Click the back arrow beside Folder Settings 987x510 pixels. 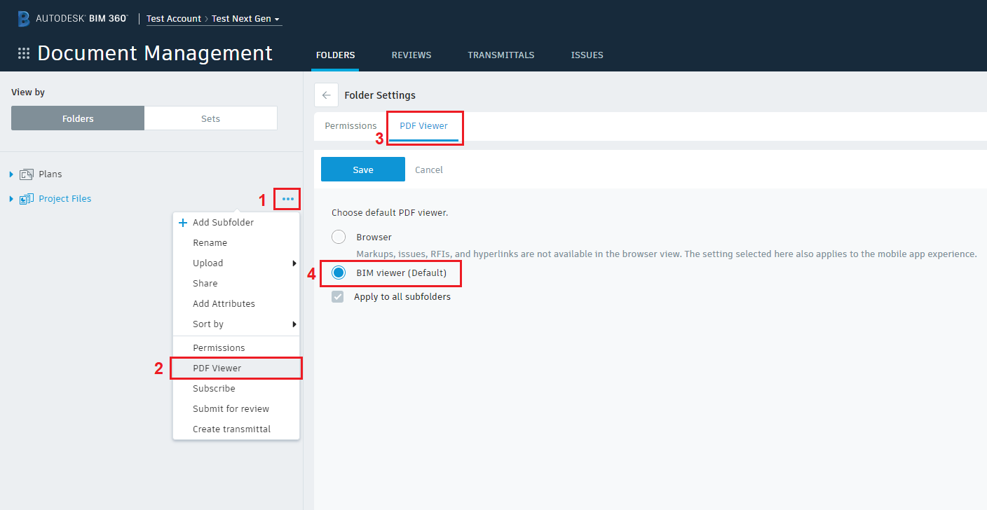(326, 95)
